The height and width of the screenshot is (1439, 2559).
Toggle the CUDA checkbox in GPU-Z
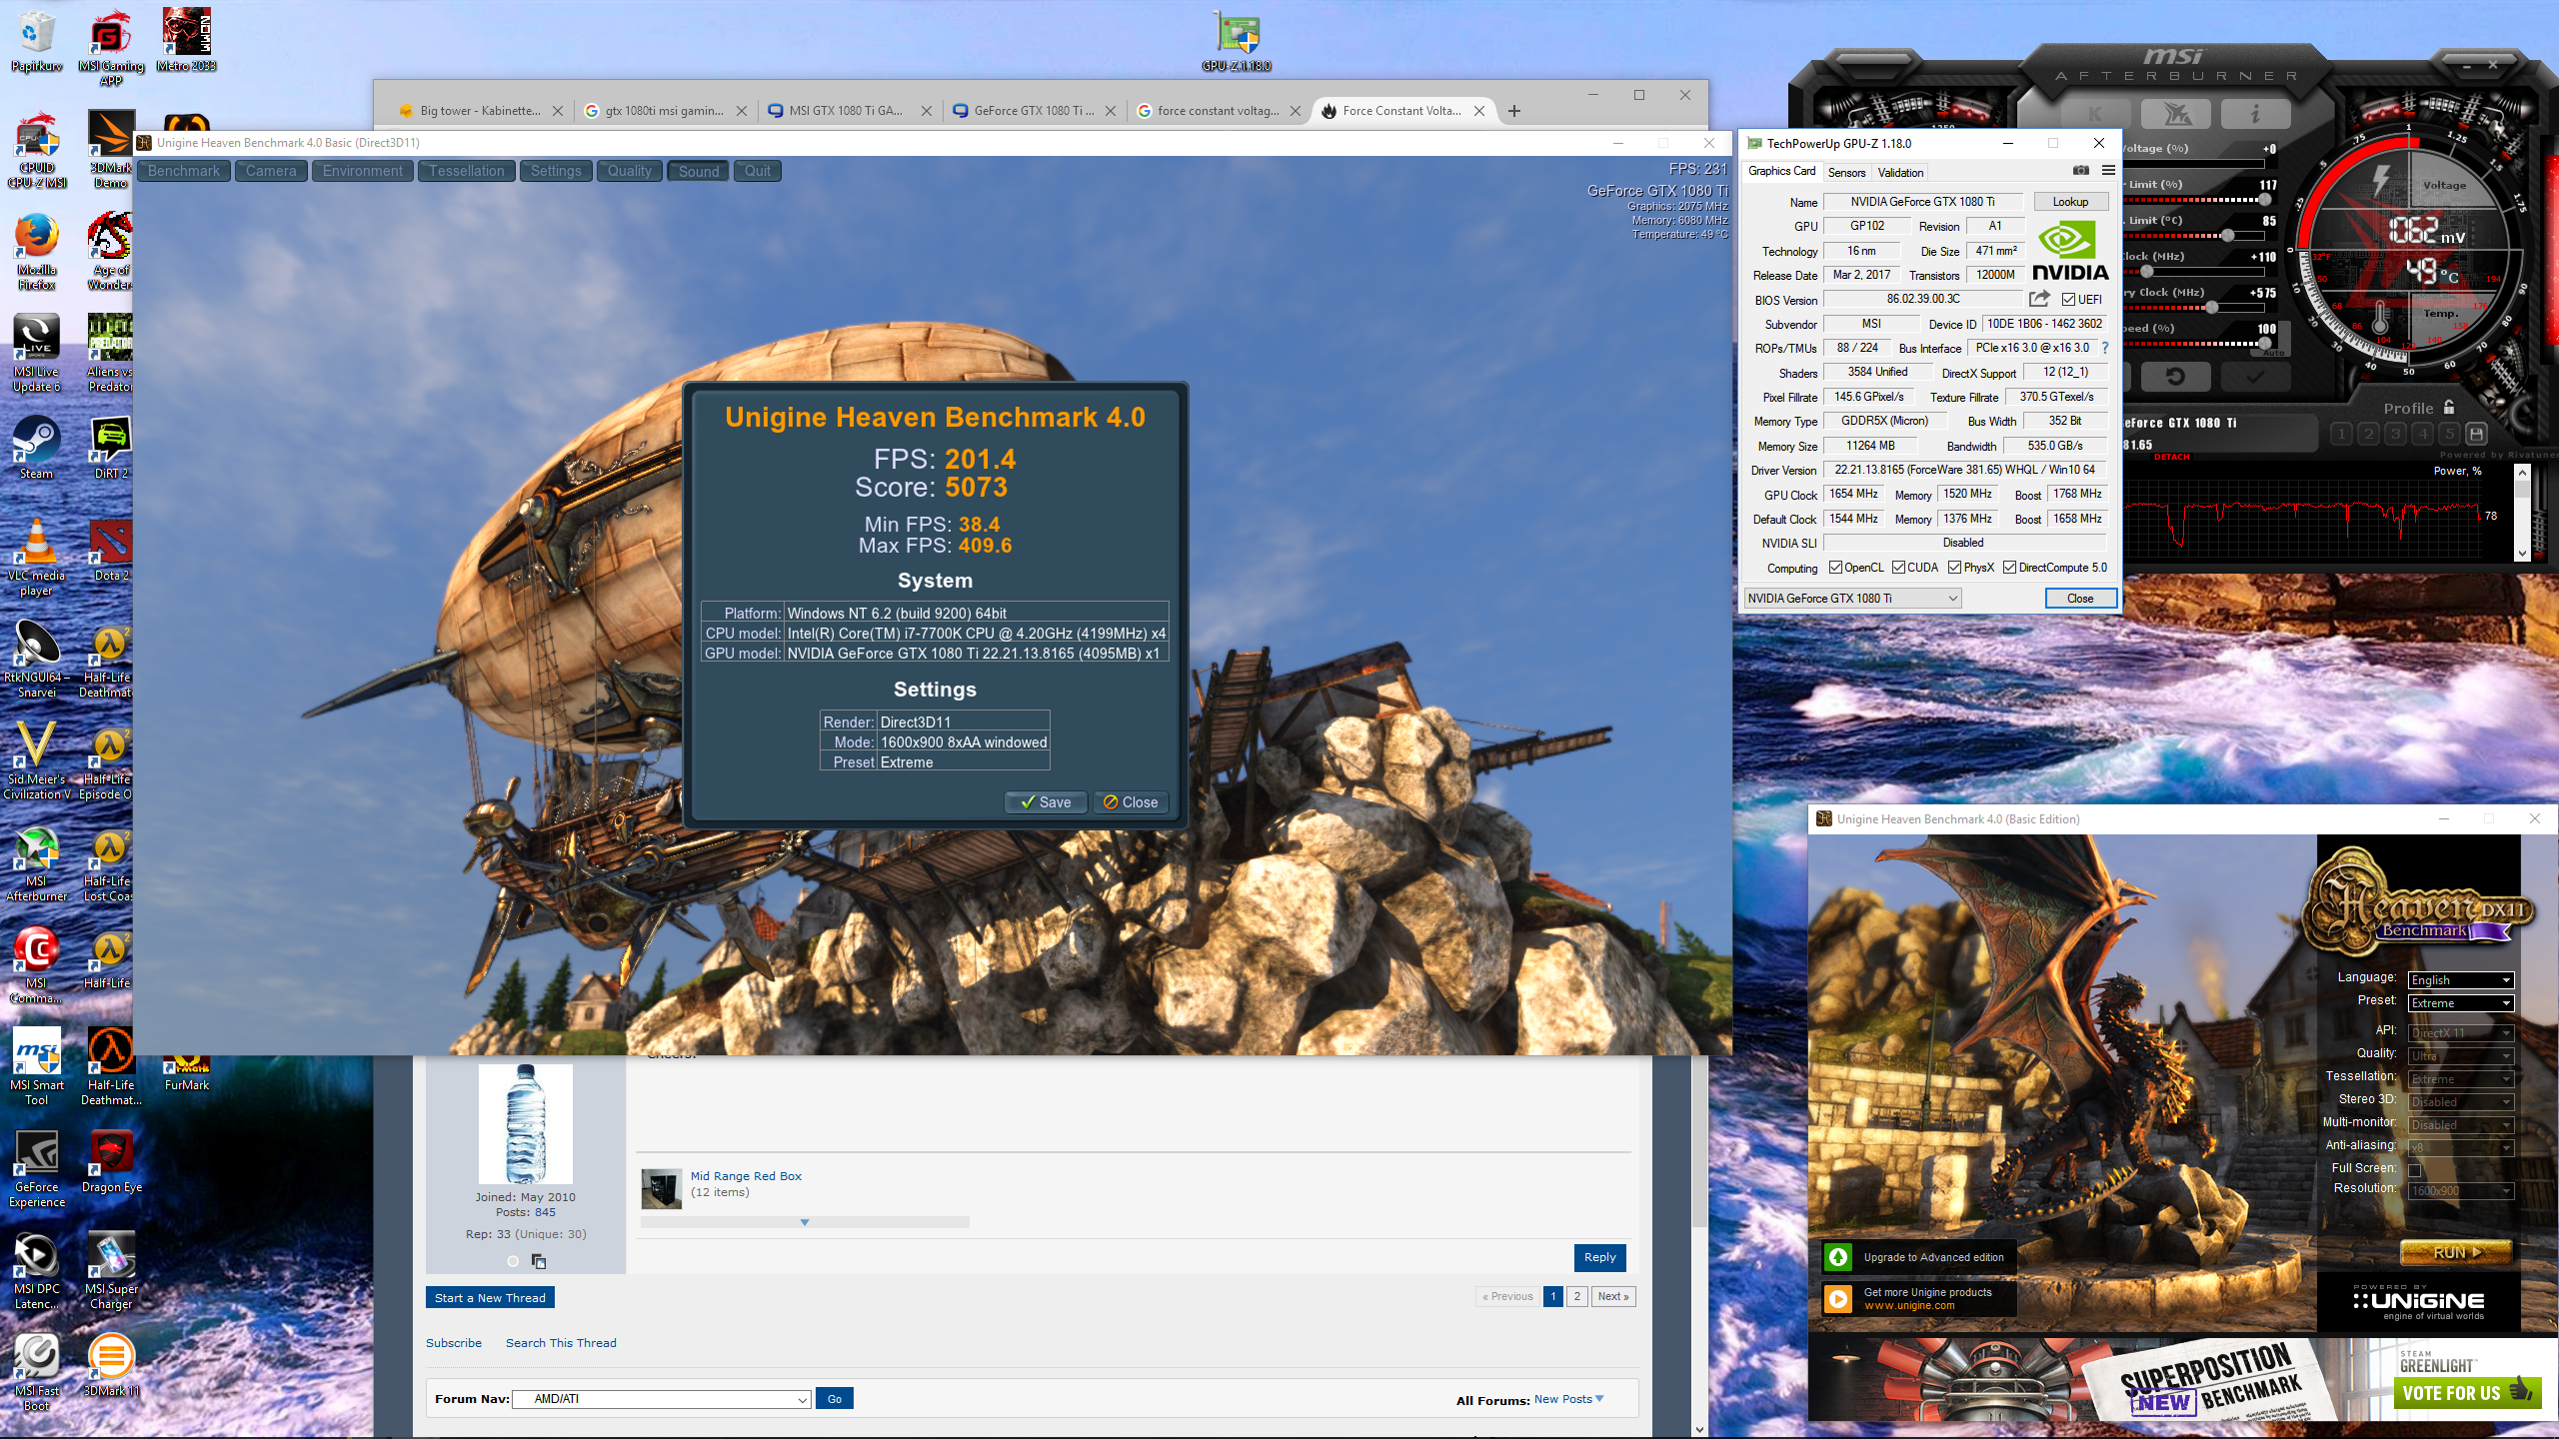(x=1898, y=568)
